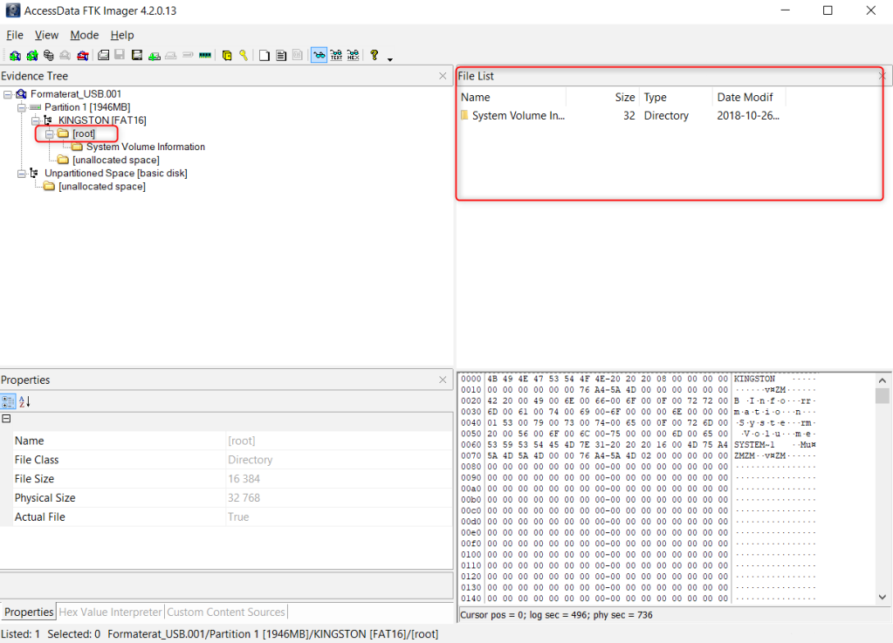Viewport: 893px width, 643px height.
Task: Collapse the Formaterat_USB.001 tree node
Action: 8,94
